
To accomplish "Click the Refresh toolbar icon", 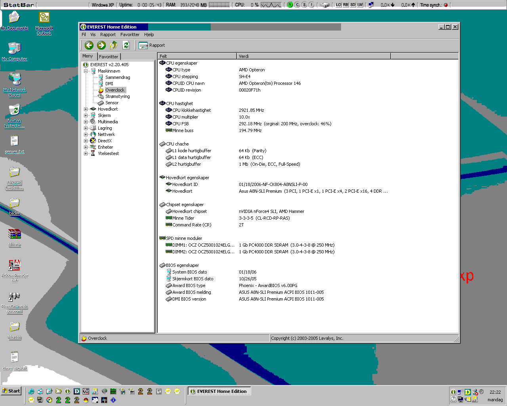I will (x=126, y=45).
